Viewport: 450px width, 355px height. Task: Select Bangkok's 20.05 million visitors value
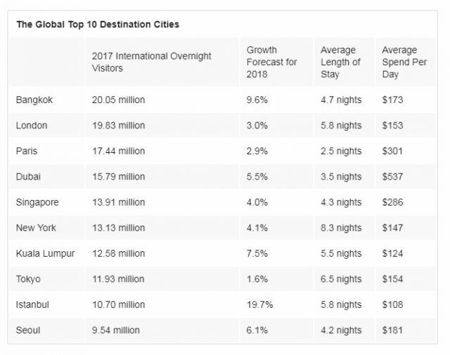pyautogui.click(x=118, y=100)
